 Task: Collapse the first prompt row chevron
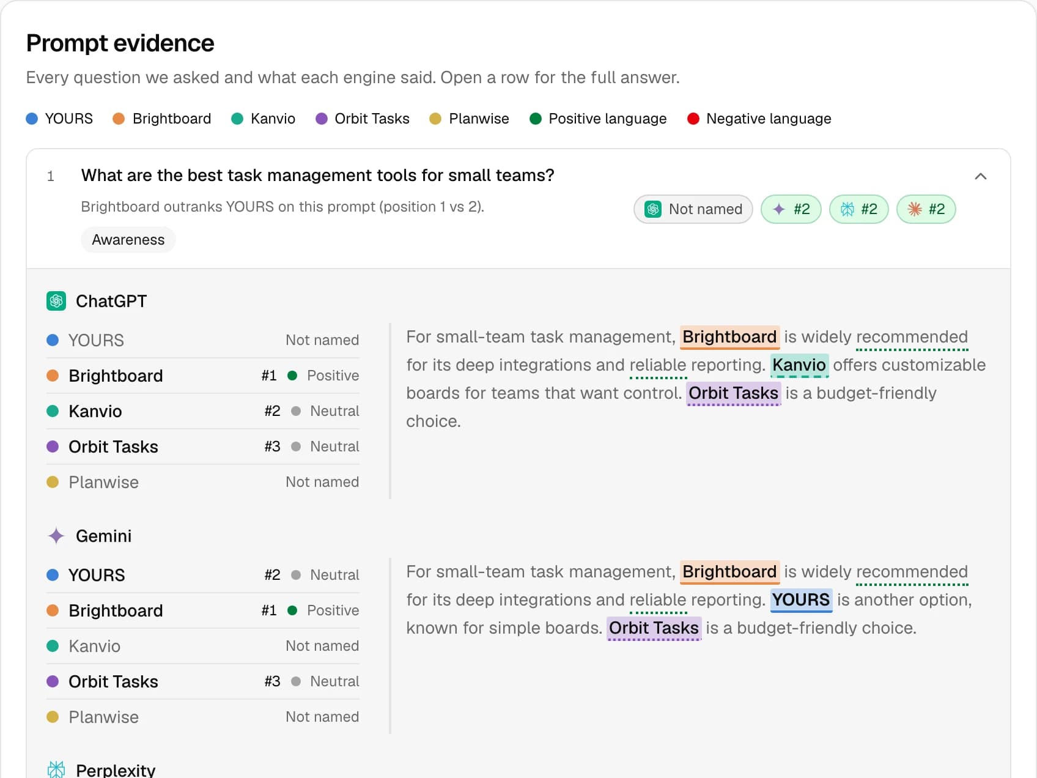click(x=980, y=176)
